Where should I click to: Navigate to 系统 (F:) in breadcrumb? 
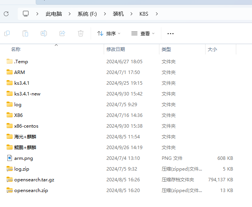tap(87, 14)
